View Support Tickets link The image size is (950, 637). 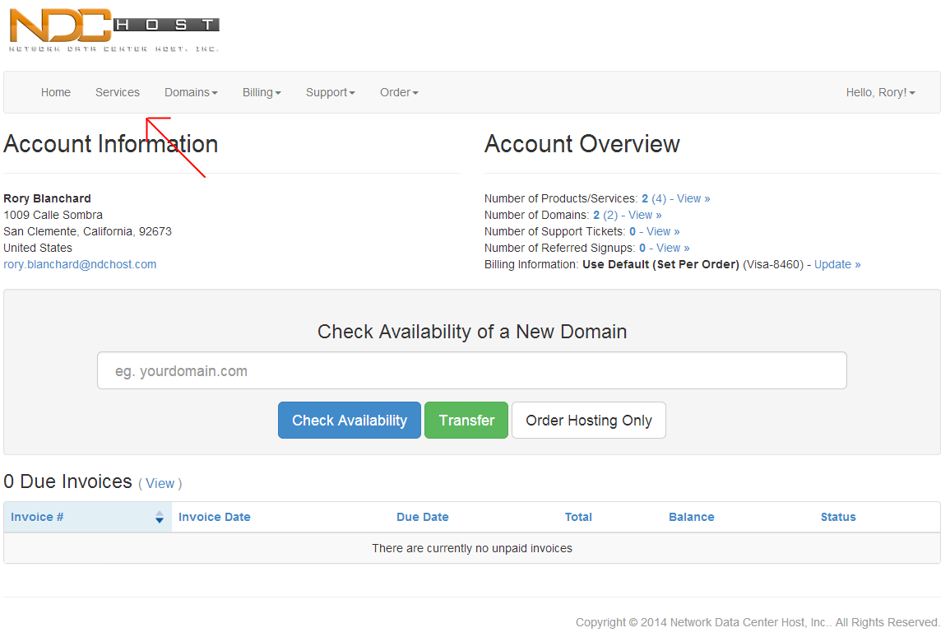(x=663, y=231)
